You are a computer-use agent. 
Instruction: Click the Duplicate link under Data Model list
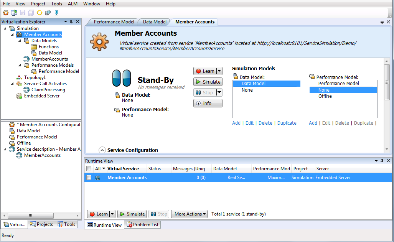287,123
